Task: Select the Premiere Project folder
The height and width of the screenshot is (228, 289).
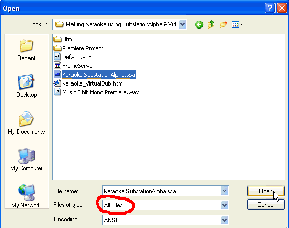Action: point(78,48)
